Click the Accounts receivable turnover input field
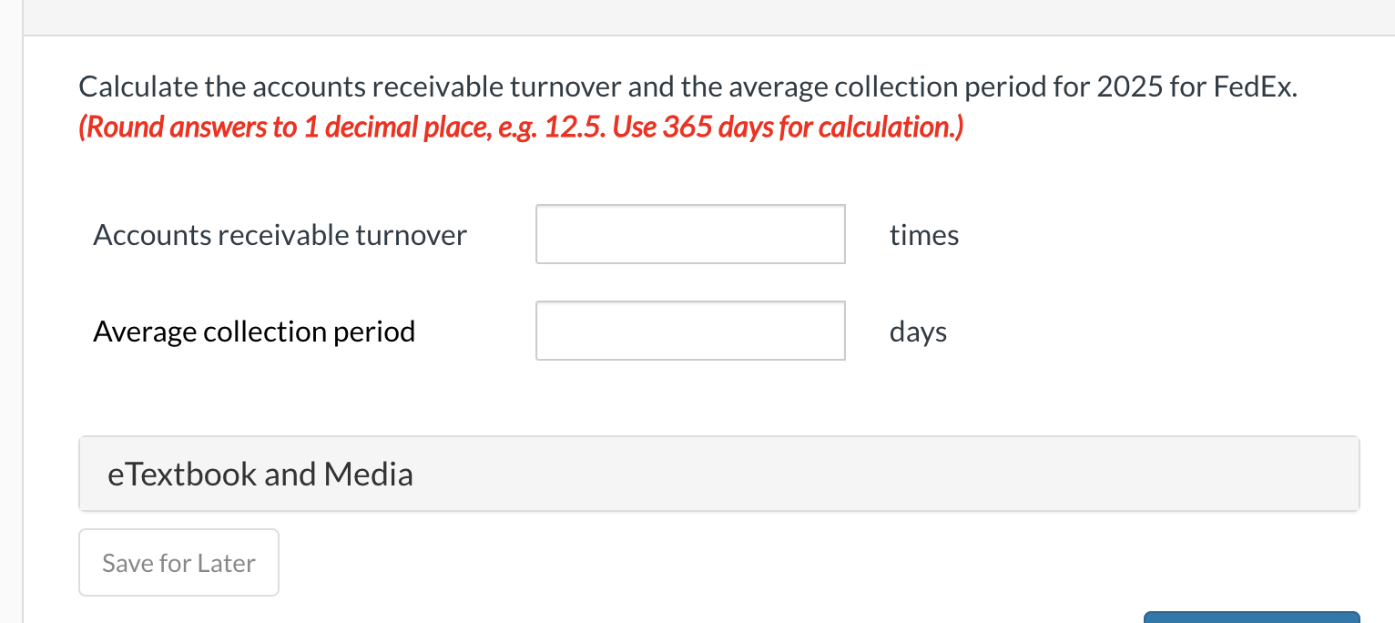 click(689, 234)
